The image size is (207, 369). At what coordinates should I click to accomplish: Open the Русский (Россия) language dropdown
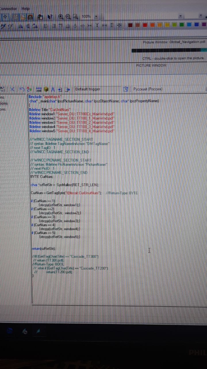[169, 89]
